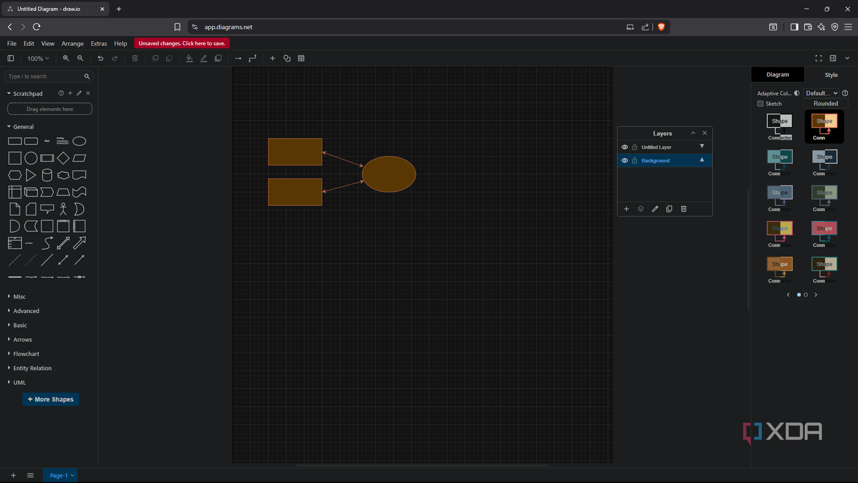
Task: Add a new page with plus button
Action: pyautogui.click(x=13, y=476)
